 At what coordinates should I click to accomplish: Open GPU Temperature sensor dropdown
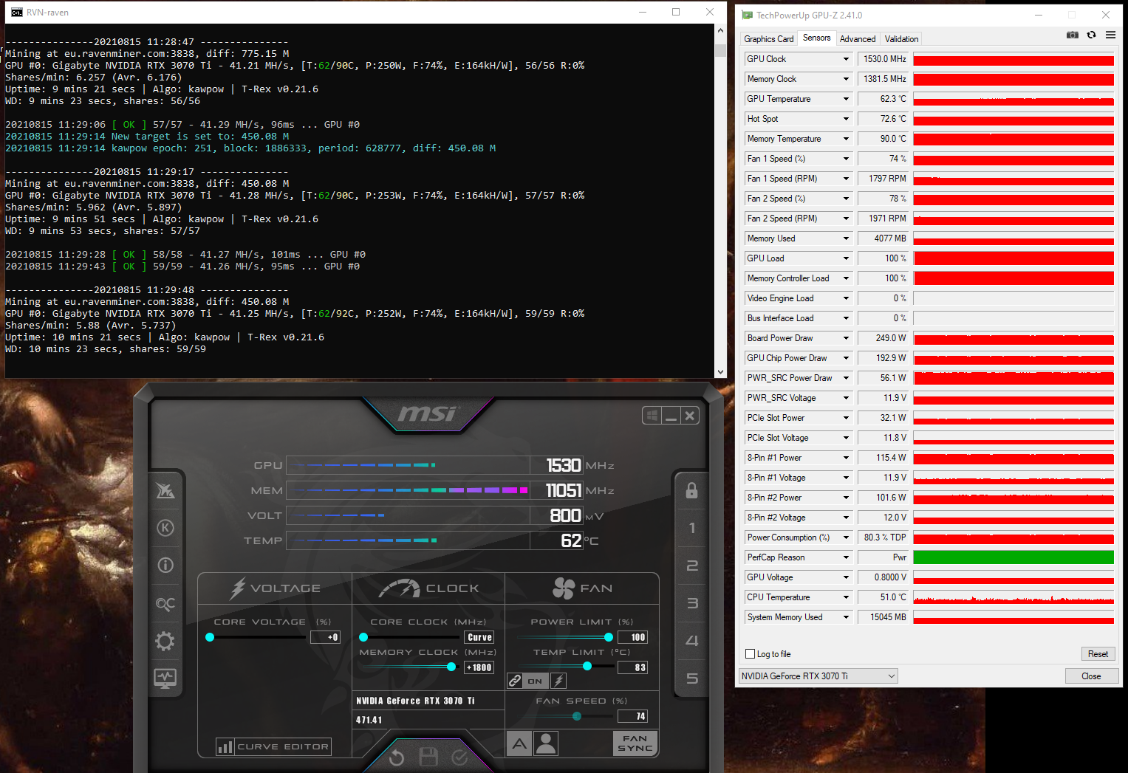tap(847, 99)
